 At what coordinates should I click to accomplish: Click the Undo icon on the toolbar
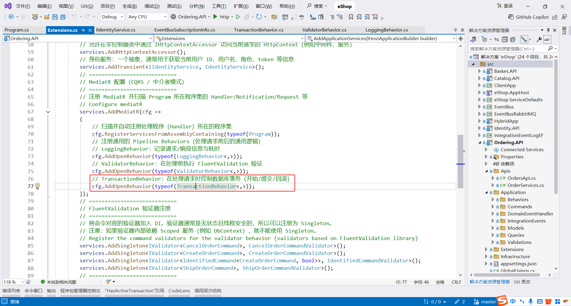(74, 17)
